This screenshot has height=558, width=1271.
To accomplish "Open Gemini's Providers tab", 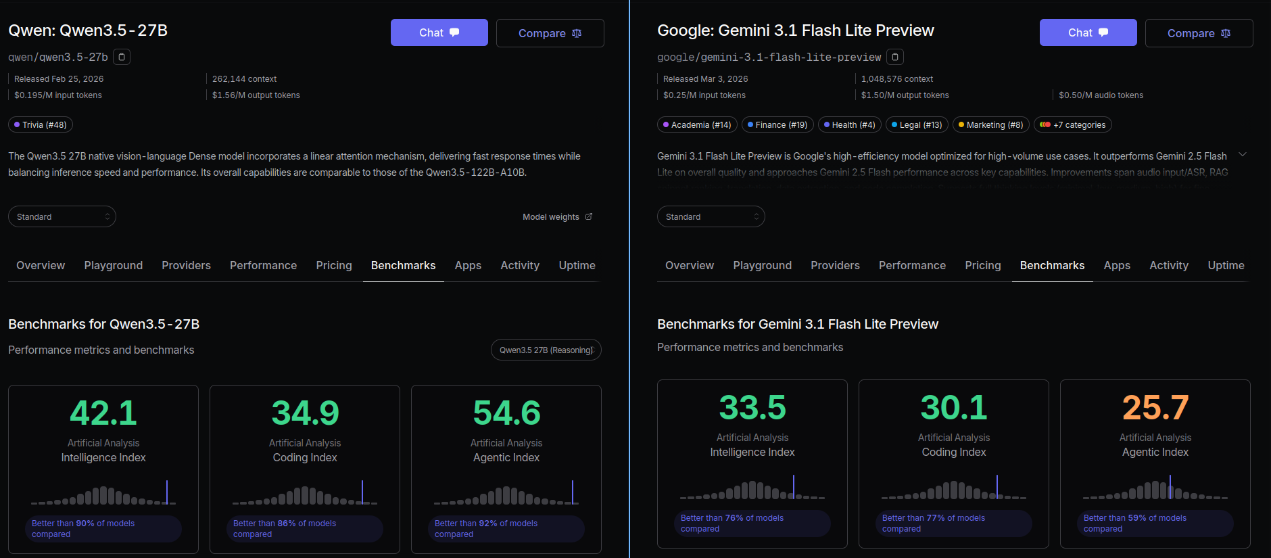I will click(x=835, y=266).
